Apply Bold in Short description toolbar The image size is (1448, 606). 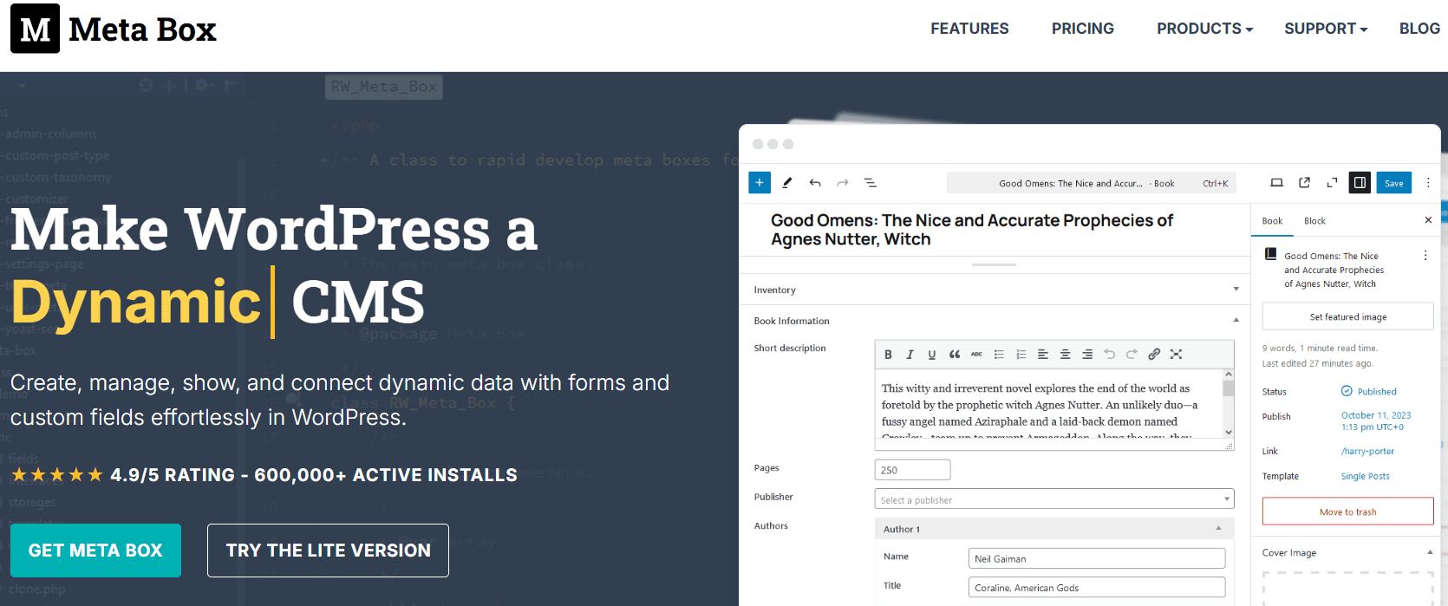pos(888,354)
